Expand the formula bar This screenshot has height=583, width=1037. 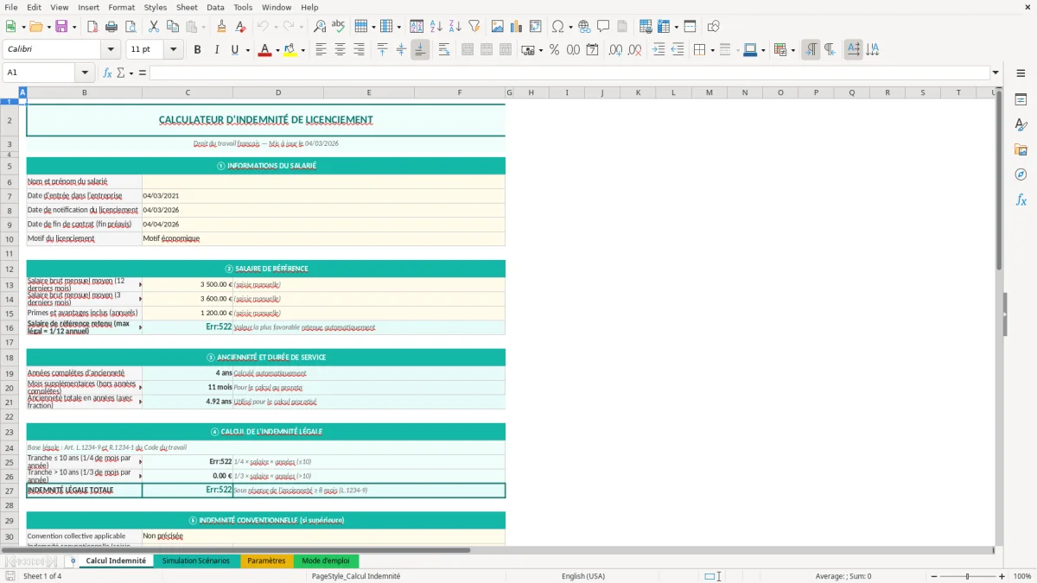(996, 73)
